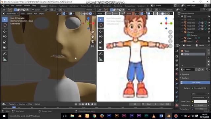Play the animation forward
This screenshot has height=119, width=211.
click(89, 104)
